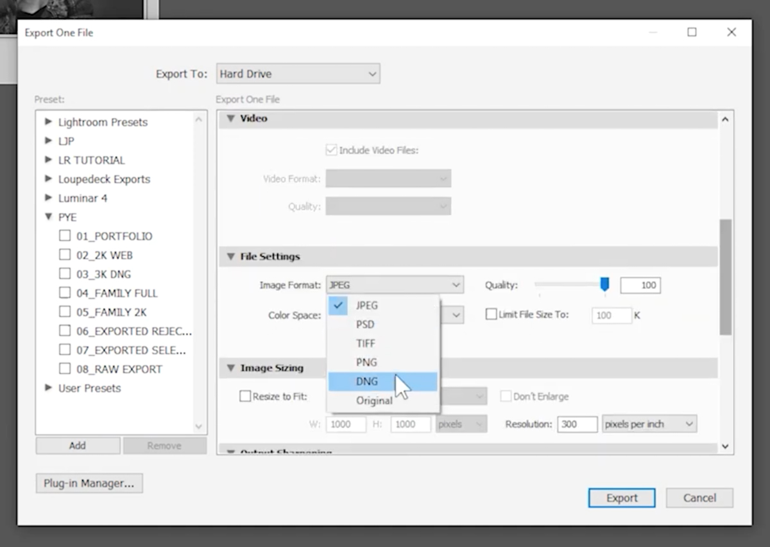Expand the Luminar 4 preset folder

pyautogui.click(x=48, y=198)
